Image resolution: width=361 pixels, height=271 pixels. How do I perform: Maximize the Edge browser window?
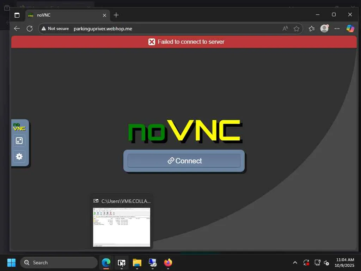(x=334, y=14)
